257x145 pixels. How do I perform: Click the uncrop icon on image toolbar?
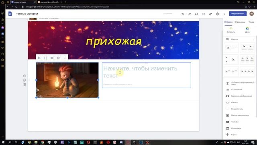[45, 58]
